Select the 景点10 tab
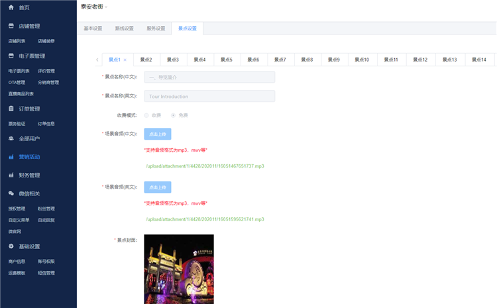497x308 pixels. pyautogui.click(x=362, y=60)
